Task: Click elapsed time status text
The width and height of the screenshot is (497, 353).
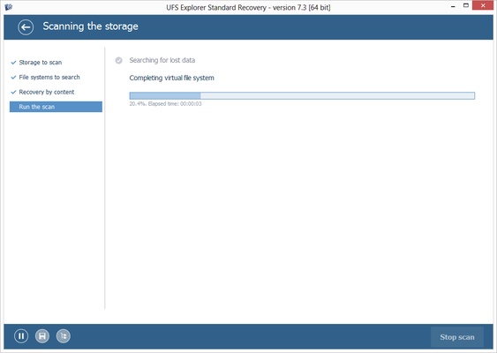Action: (x=165, y=104)
